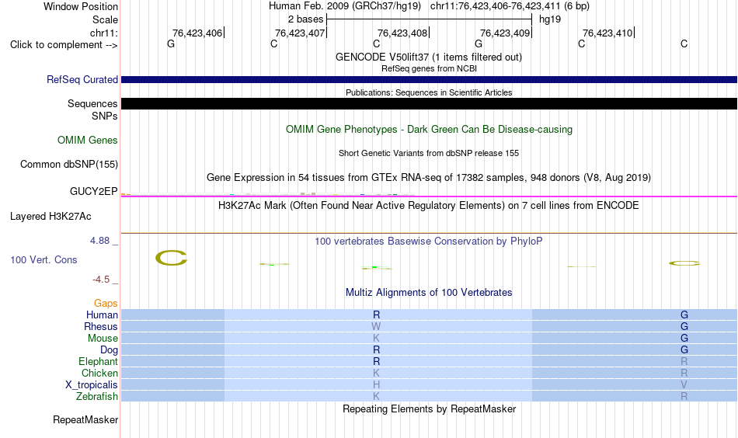Click the GENCODE V50lift37 track title

428,57
